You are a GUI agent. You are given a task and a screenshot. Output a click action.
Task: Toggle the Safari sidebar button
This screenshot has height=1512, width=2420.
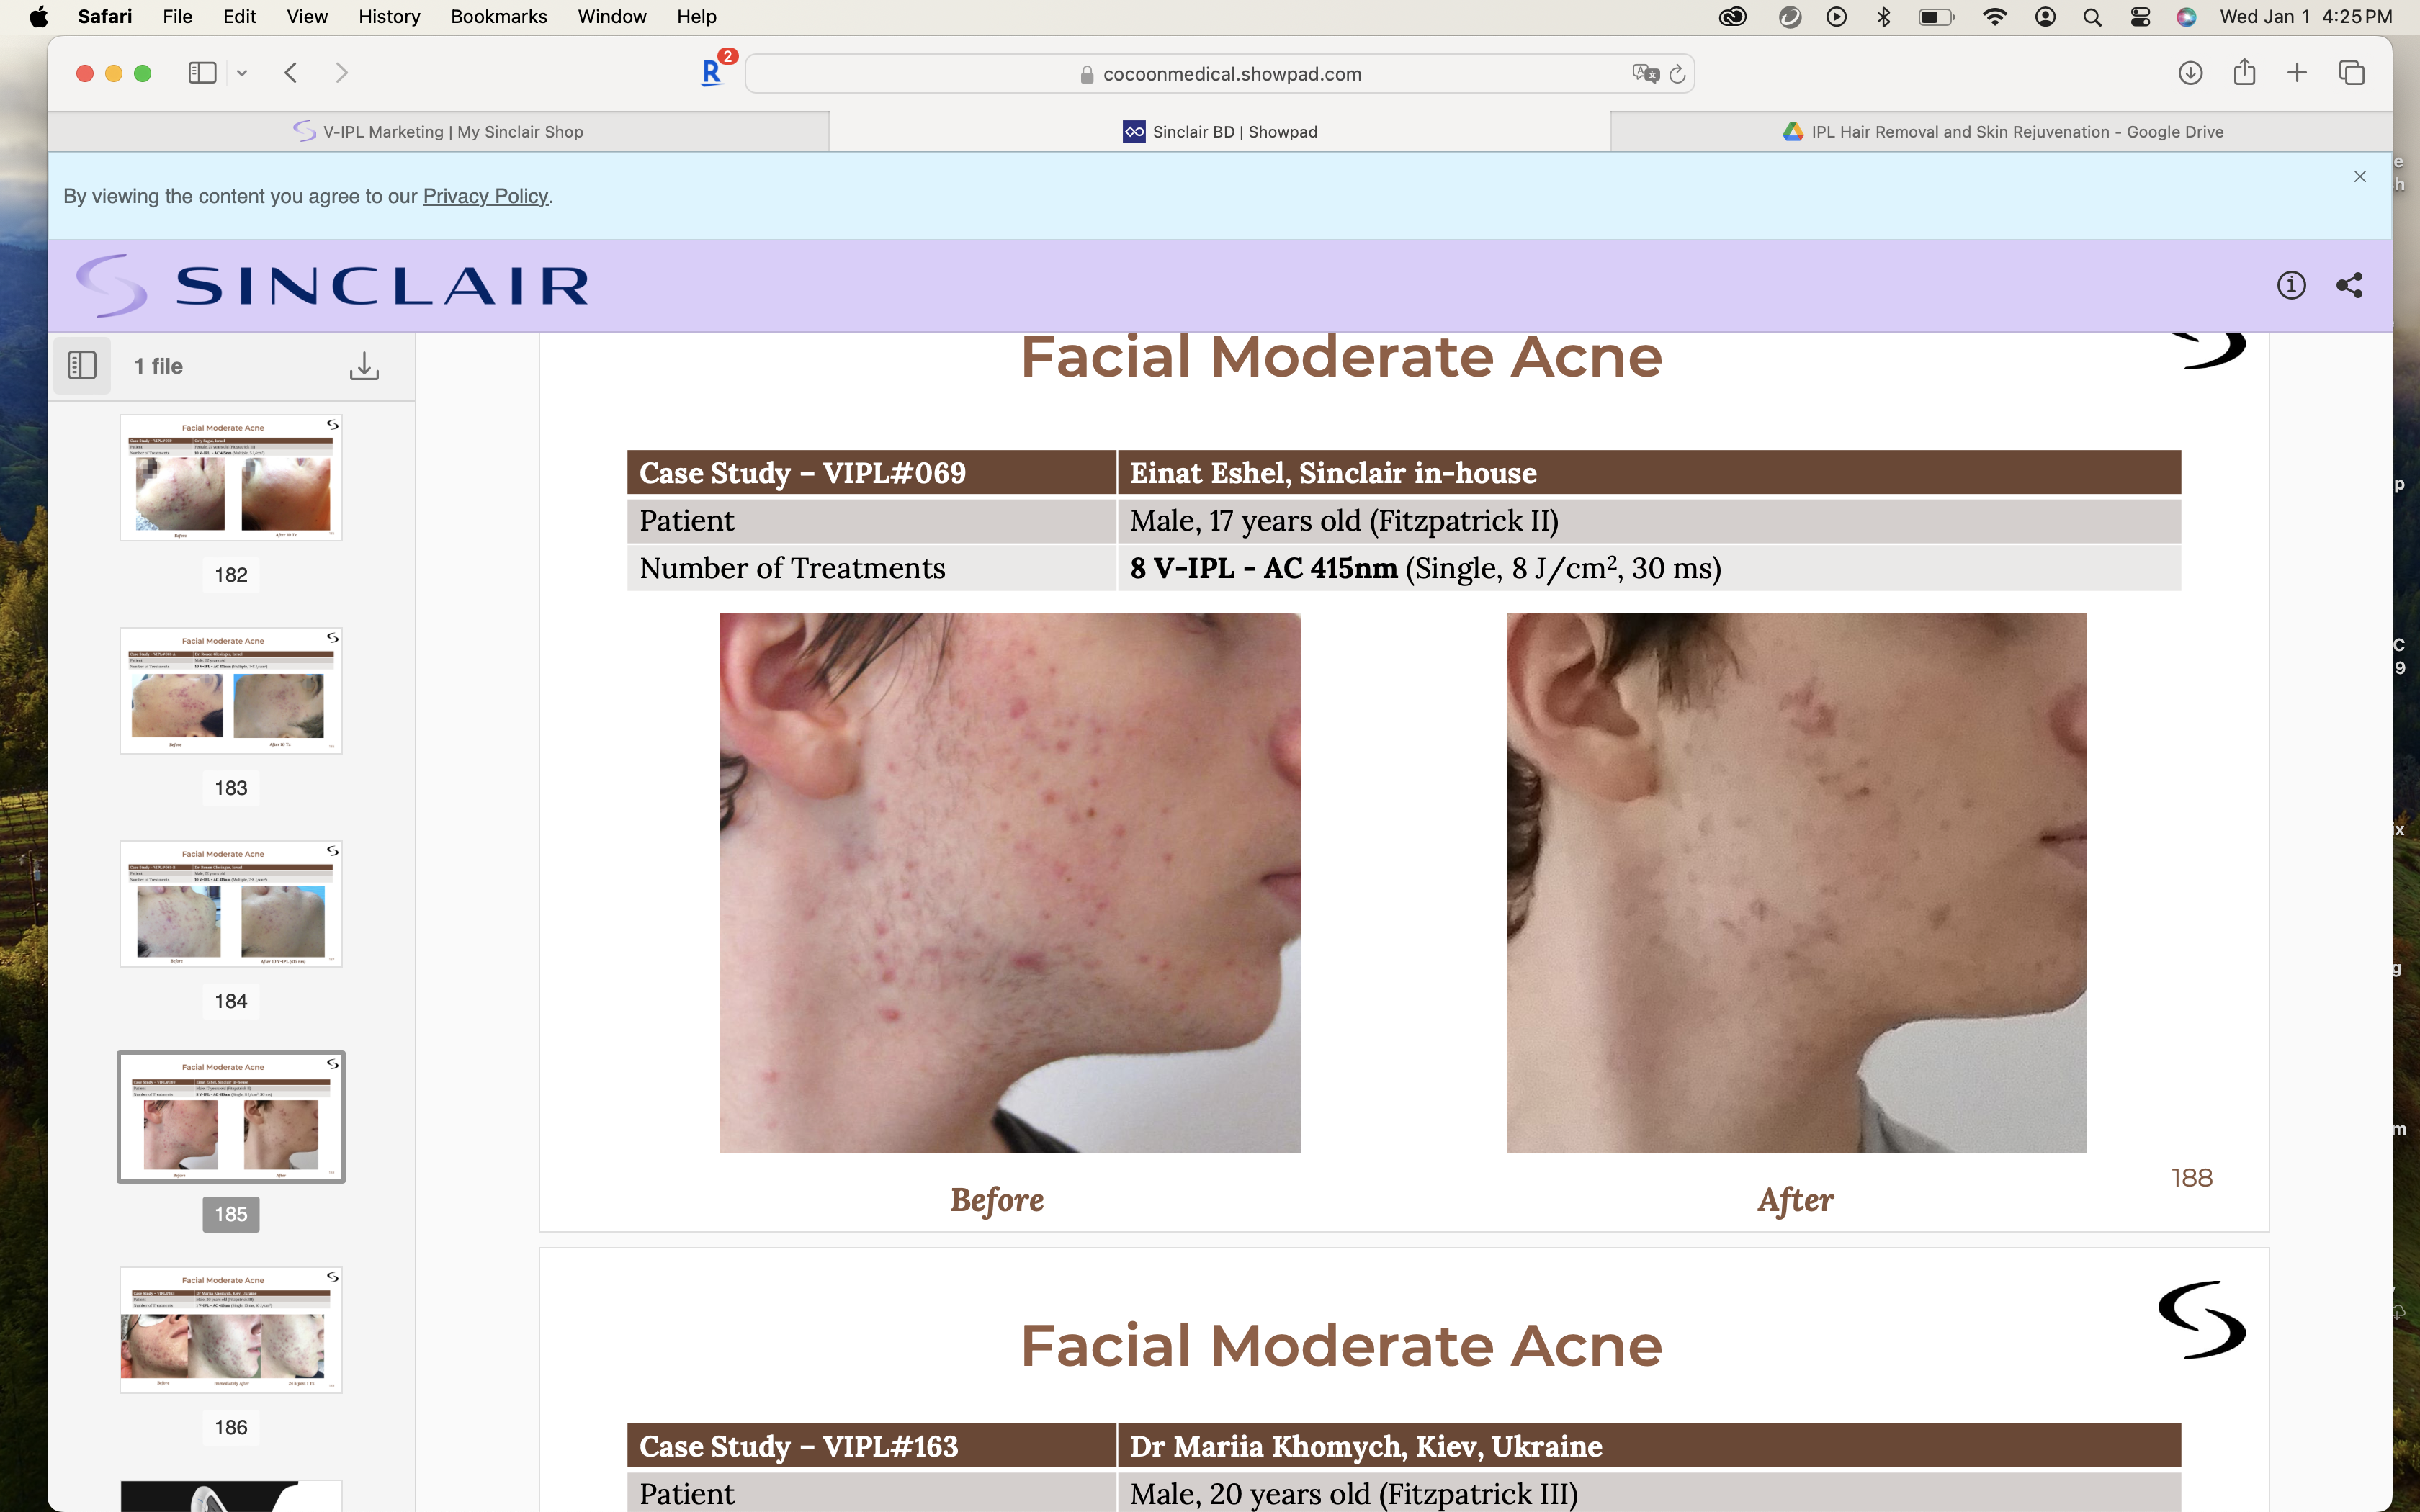(202, 73)
